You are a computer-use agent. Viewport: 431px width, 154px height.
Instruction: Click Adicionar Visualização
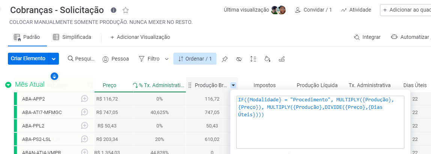[140, 37]
